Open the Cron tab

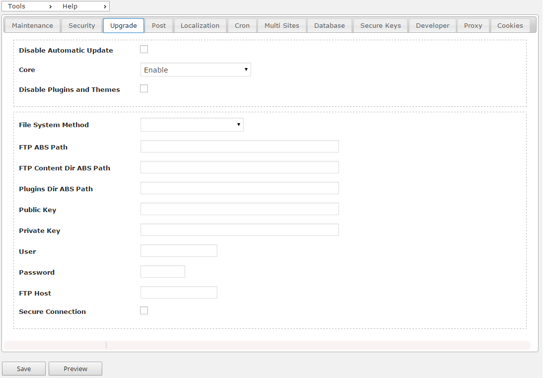pyautogui.click(x=242, y=26)
